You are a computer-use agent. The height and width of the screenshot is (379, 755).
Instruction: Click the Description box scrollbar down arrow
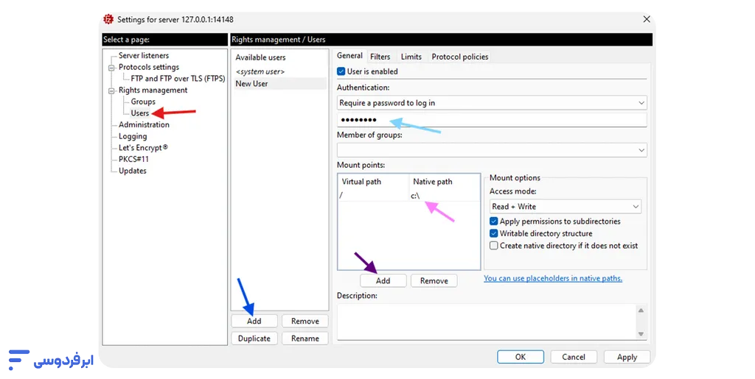tap(641, 334)
